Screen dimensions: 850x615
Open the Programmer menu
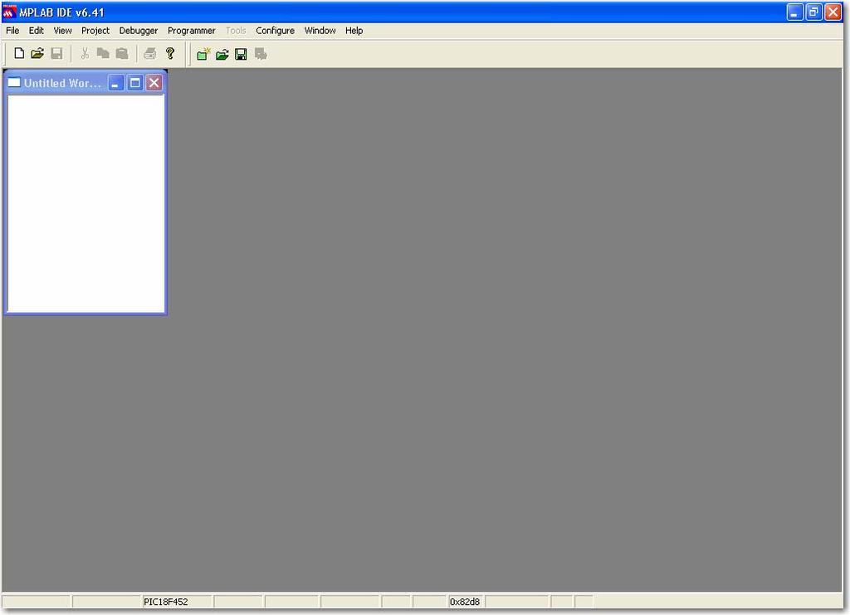(192, 31)
